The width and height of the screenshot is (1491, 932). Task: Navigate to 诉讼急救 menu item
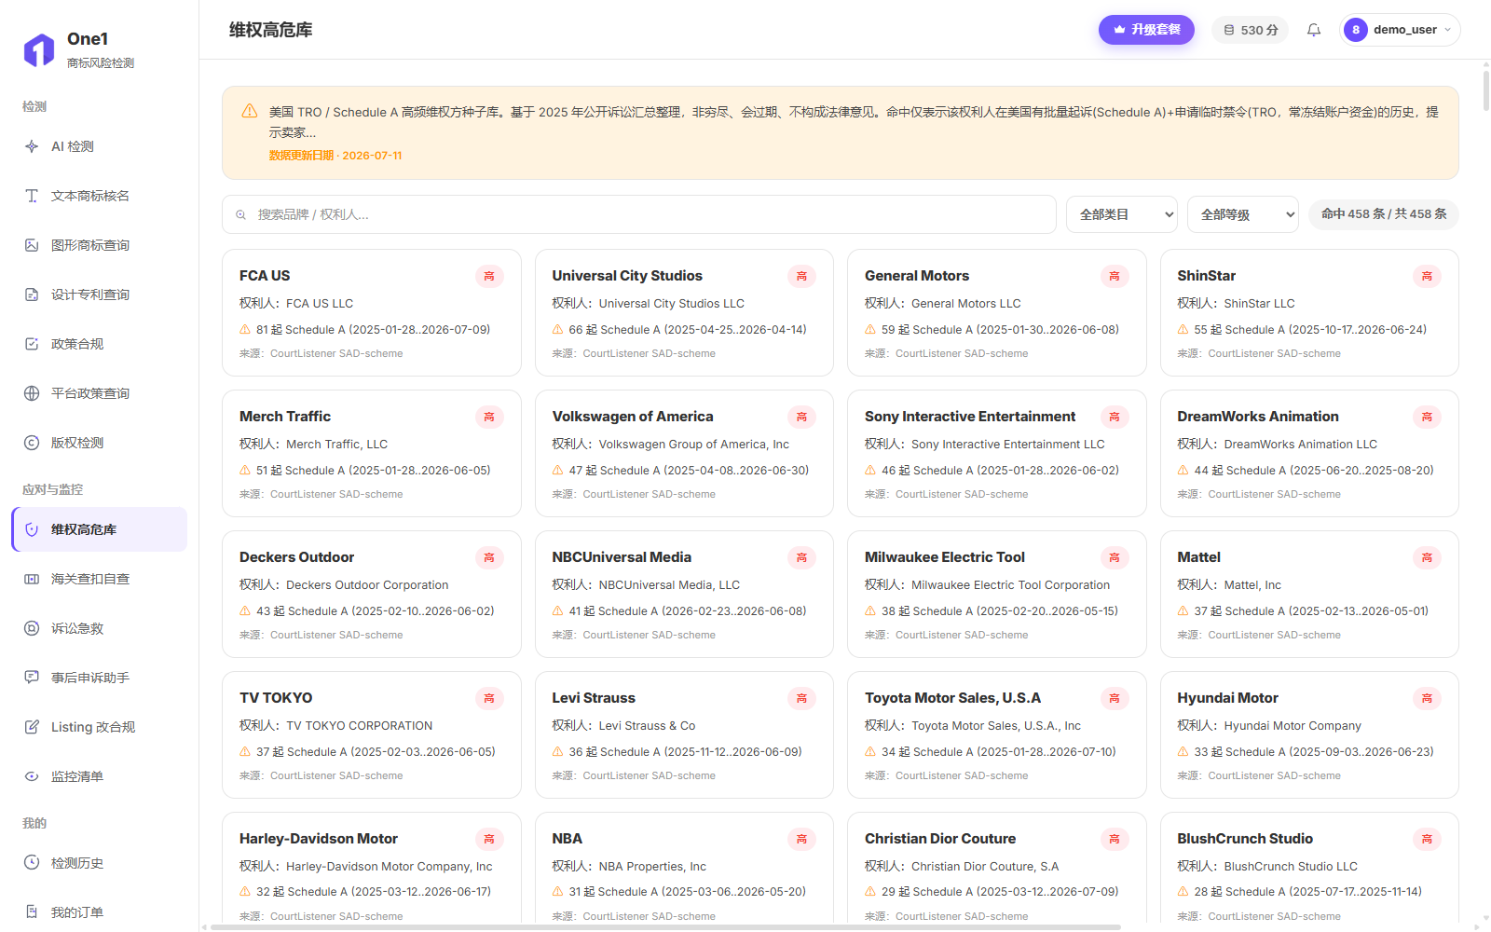tap(99, 628)
